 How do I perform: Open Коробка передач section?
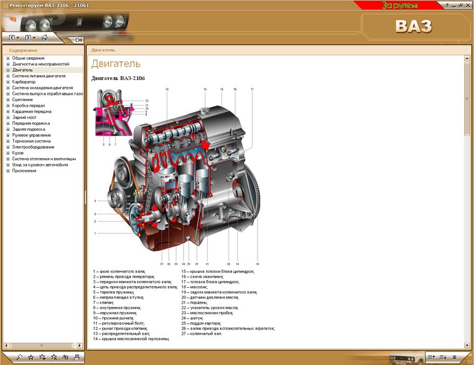(x=29, y=106)
